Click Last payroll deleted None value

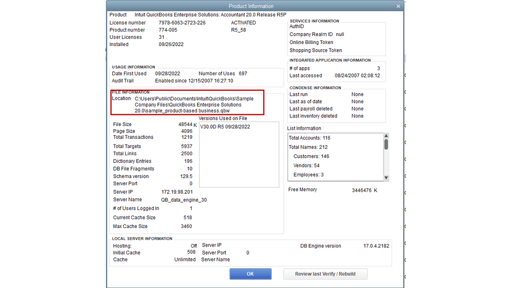pos(358,109)
